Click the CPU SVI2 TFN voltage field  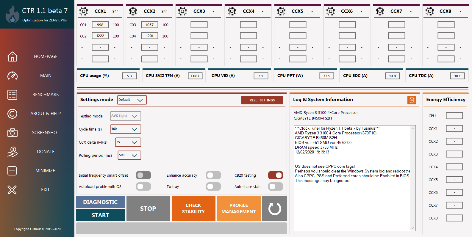coord(195,76)
